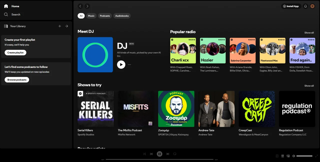
Task: Click the CreepCast title text
Action: (x=245, y=130)
